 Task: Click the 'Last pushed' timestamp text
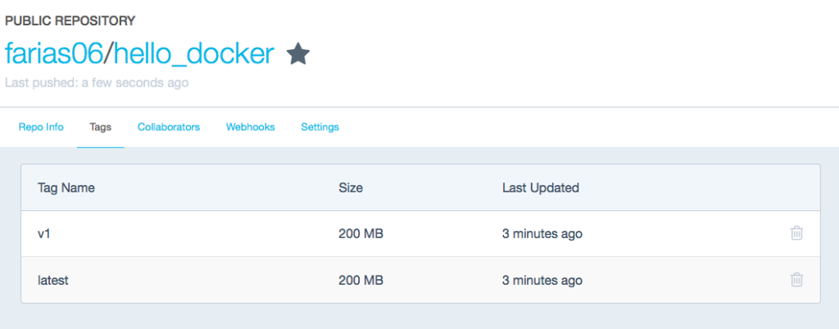coord(97,83)
